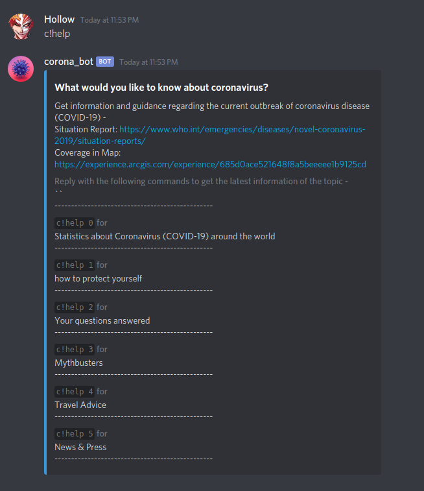Click the "News & Press" entry text

tap(80, 447)
